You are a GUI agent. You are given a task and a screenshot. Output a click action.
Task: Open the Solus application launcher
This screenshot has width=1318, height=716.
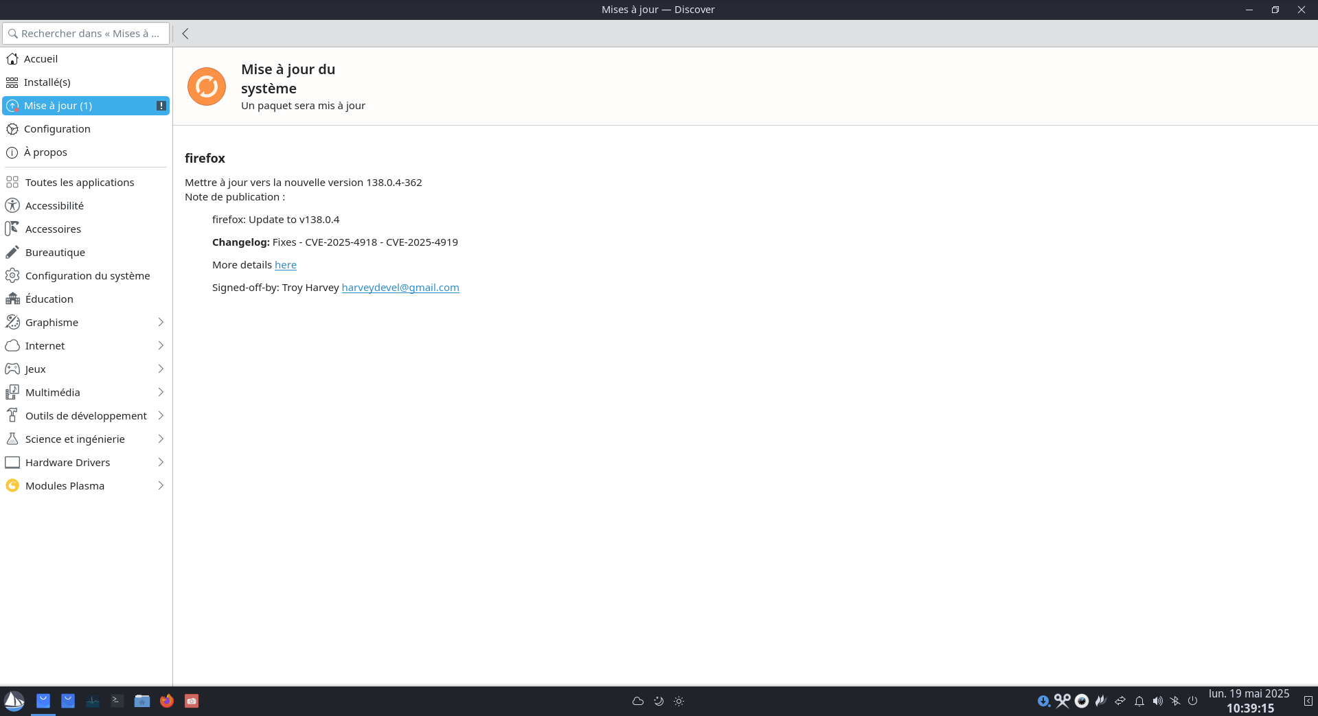click(x=14, y=701)
